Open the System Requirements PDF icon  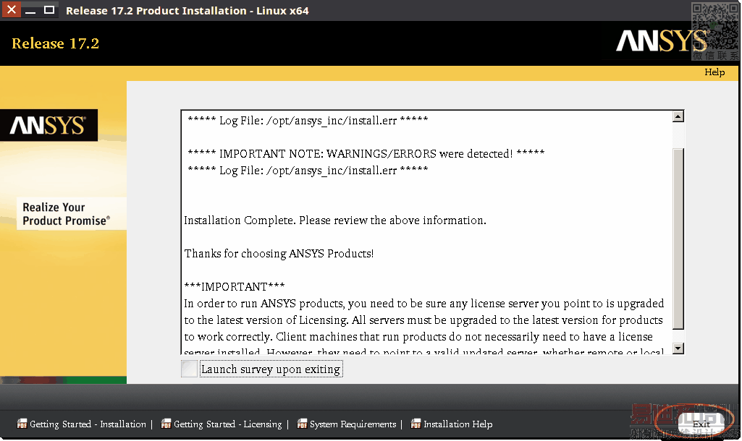pos(302,424)
